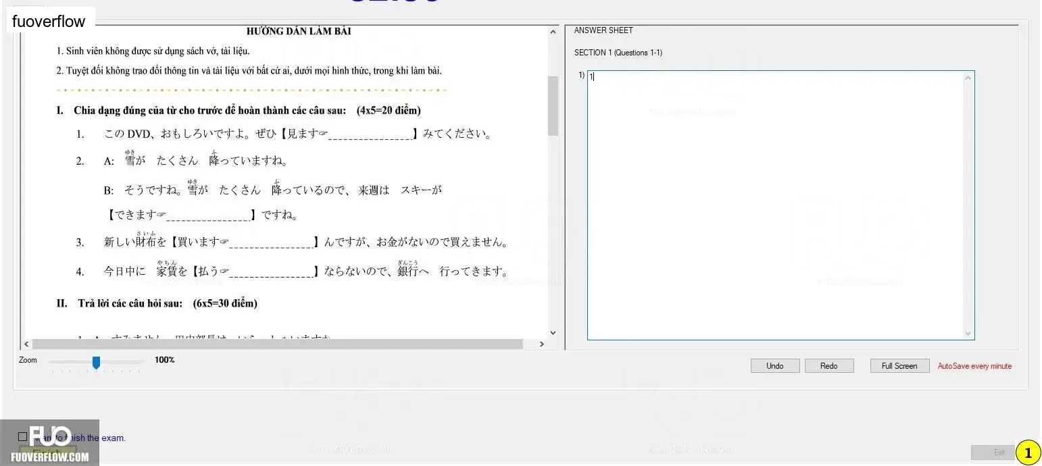Click the exam pane scroll-down arrow

coord(553,332)
